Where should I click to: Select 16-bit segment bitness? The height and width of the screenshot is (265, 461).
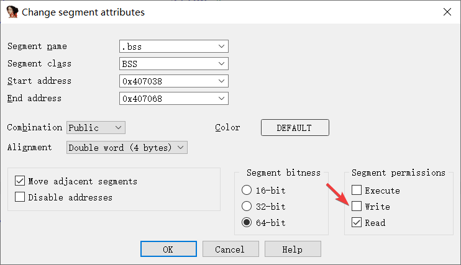click(x=247, y=191)
